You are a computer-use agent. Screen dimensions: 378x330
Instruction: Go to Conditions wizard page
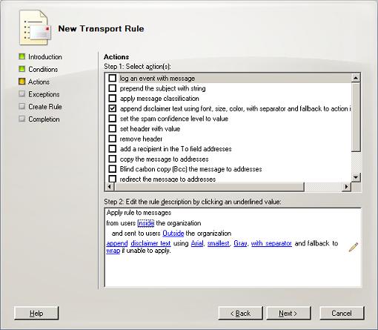click(x=43, y=69)
